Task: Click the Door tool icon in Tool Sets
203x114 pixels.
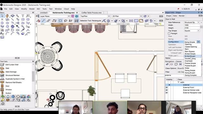Action: point(2,86)
